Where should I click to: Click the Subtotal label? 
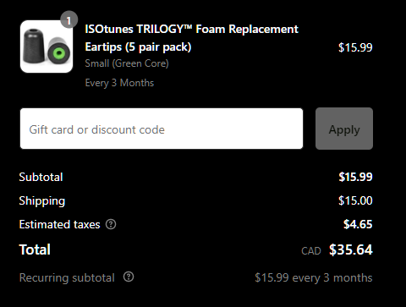point(41,177)
